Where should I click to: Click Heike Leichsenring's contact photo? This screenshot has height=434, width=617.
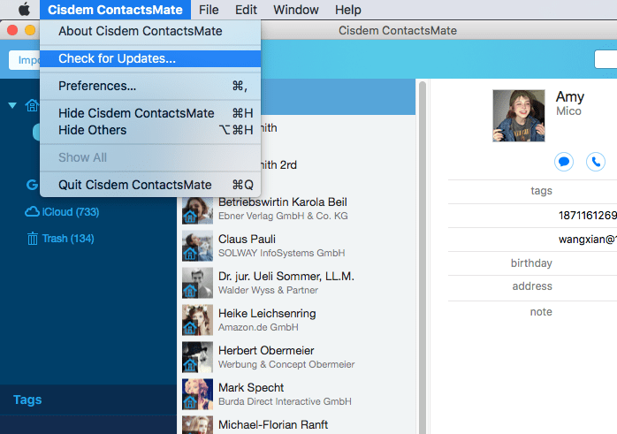click(x=197, y=320)
